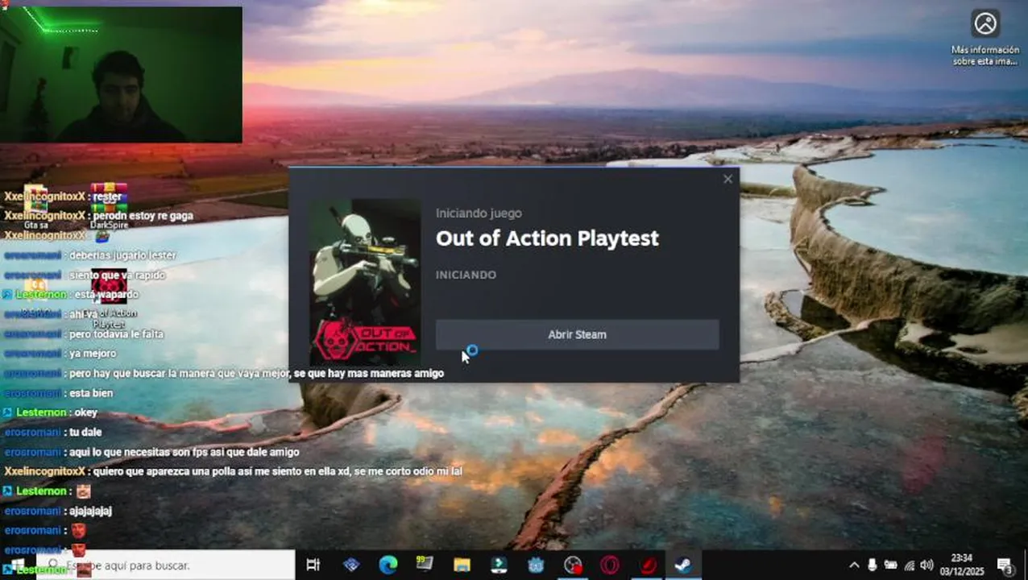The height and width of the screenshot is (580, 1028).
Task: Close the Iniciando juego dialog
Action: click(x=727, y=179)
